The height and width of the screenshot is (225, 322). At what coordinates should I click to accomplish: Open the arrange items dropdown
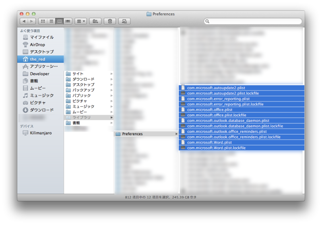[x=81, y=21]
